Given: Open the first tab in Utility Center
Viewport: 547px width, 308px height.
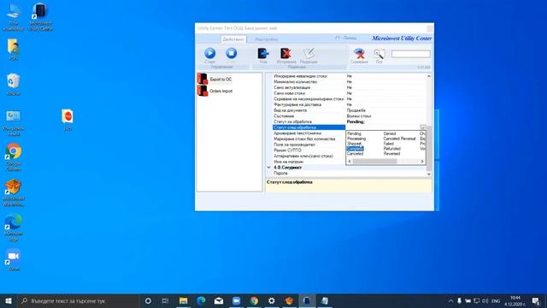Looking at the screenshot, I should [x=233, y=39].
